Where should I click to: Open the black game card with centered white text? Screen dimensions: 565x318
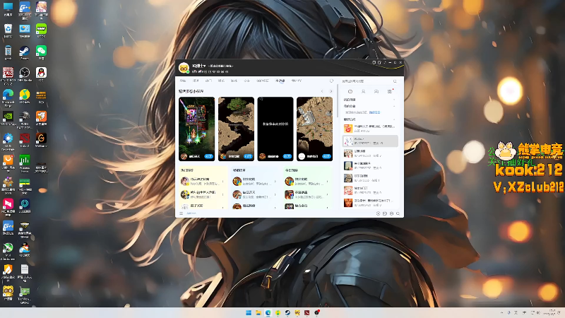[275, 129]
